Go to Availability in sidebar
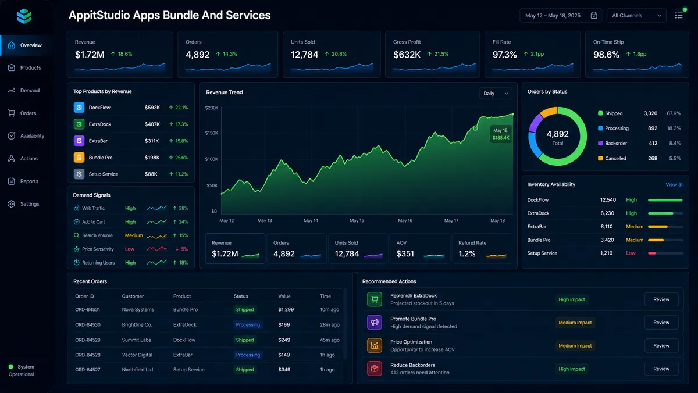This screenshot has width=698, height=393. 27,135
